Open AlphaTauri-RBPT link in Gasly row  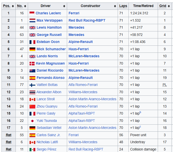(x=82, y=114)
